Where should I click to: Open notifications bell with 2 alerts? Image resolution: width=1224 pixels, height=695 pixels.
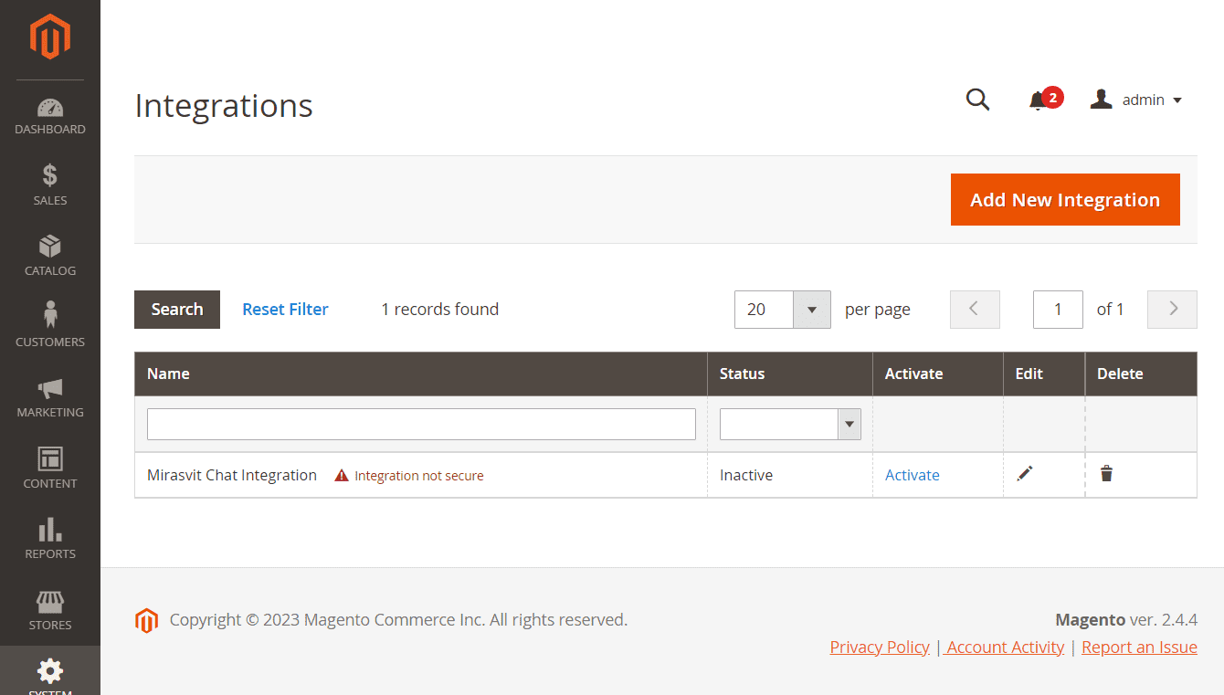(x=1038, y=100)
